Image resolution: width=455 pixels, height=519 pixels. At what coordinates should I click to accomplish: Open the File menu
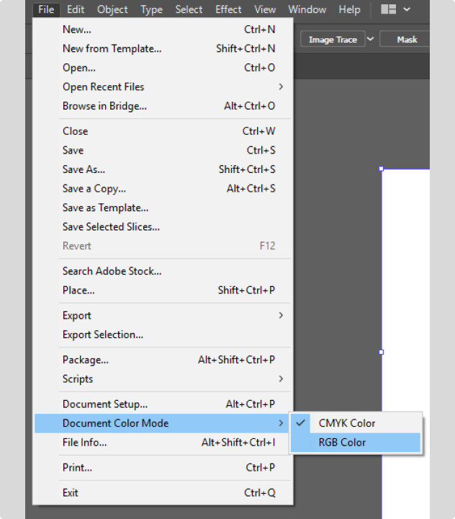46,9
